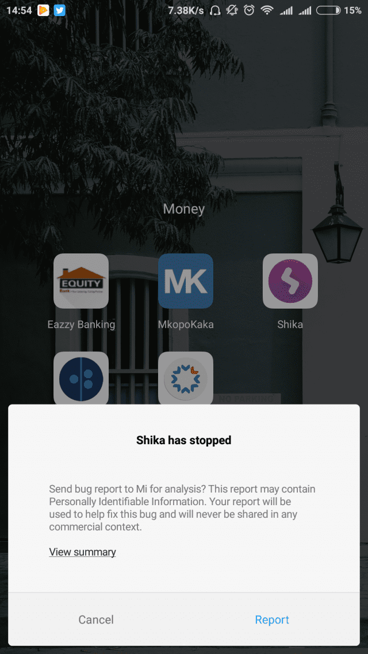Open the Eazzy Banking app icon
Image resolution: width=368 pixels, height=654 pixels.
tap(81, 280)
